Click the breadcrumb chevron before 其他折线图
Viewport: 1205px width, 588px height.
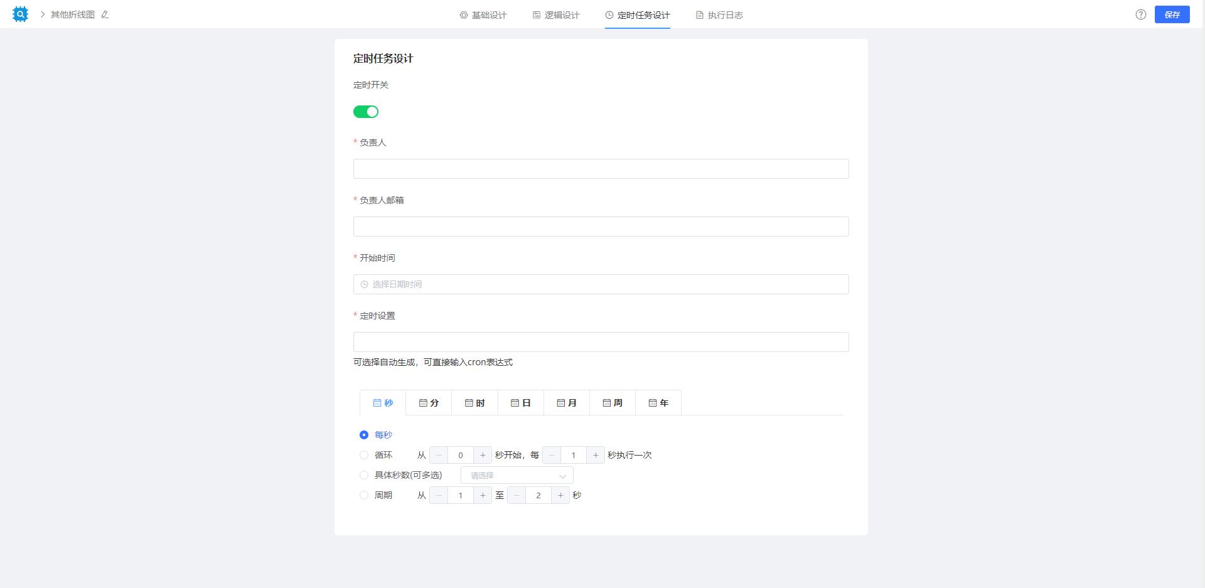point(43,14)
